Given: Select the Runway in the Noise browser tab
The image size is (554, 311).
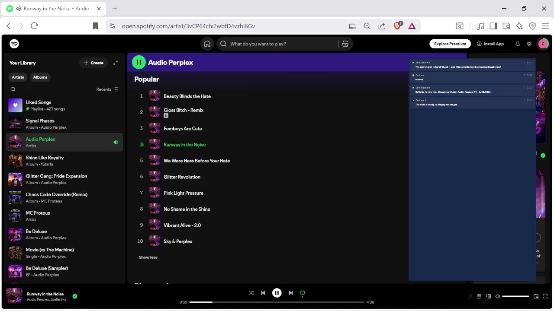Looking at the screenshot, I should [x=54, y=9].
